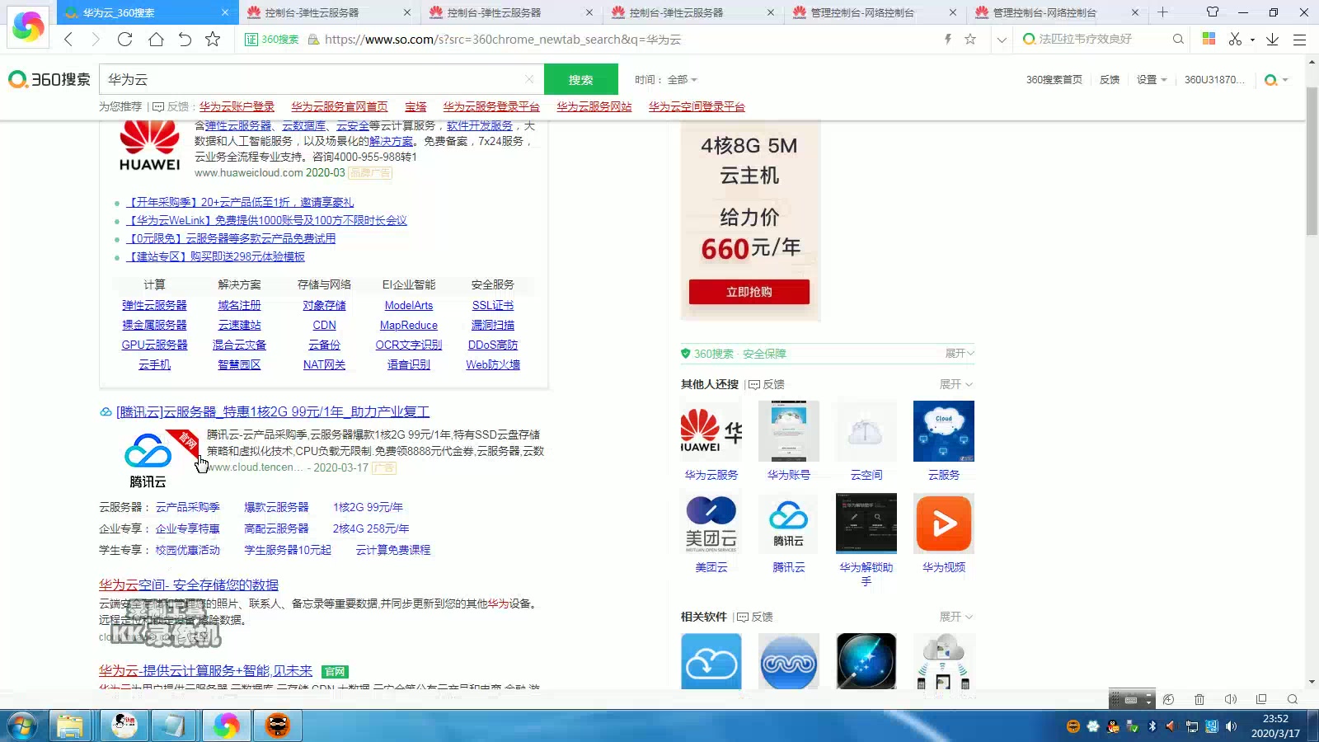Open the 时间: 全部 filter dropdown
The width and height of the screenshot is (1319, 742).
(x=666, y=79)
